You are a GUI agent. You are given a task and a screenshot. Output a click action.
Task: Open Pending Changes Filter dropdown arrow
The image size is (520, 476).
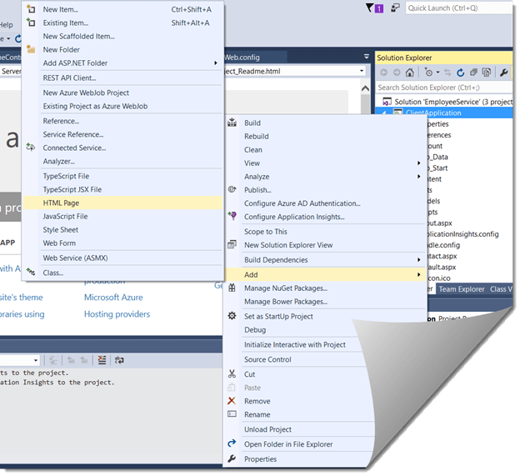(437, 73)
